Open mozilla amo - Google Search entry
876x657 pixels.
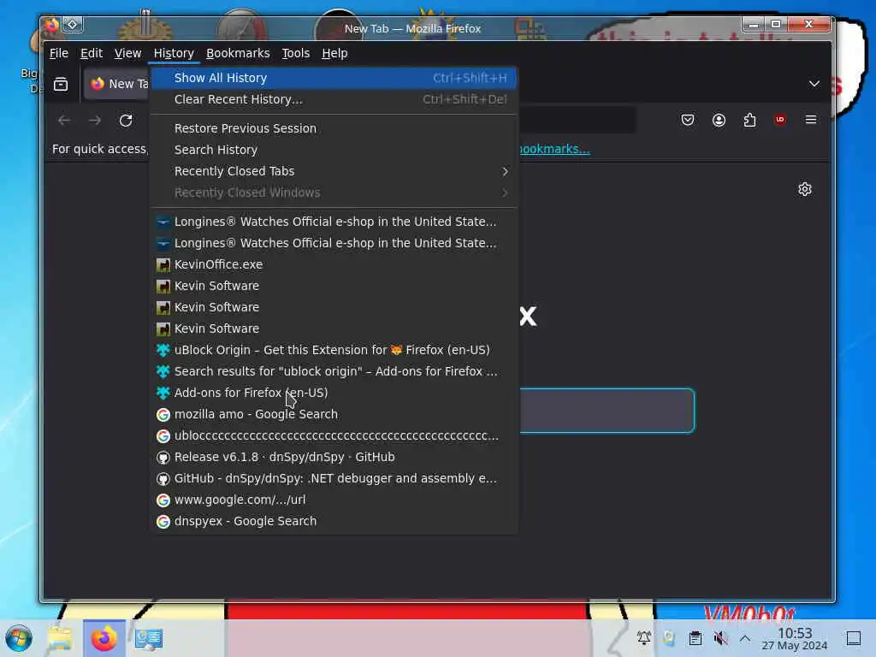(334, 414)
